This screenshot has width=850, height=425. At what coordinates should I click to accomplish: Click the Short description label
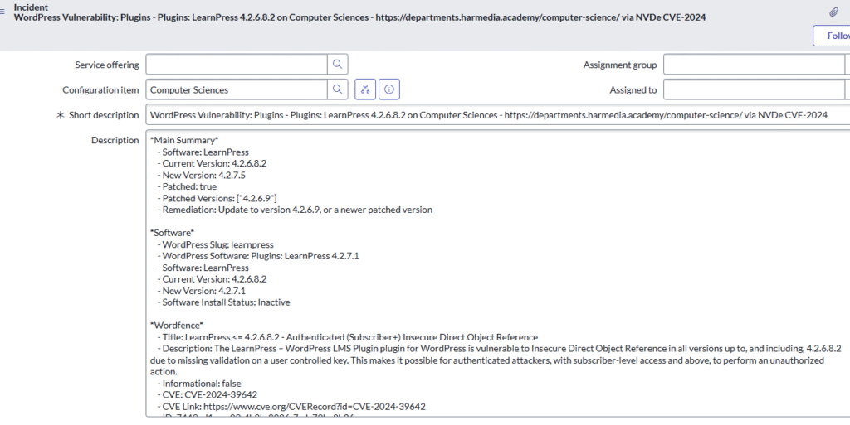pos(104,115)
